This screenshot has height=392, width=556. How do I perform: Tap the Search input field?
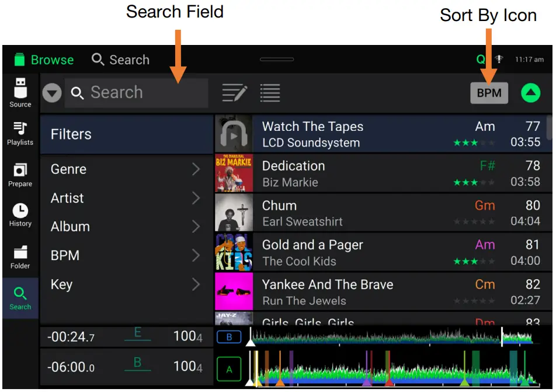coord(137,92)
